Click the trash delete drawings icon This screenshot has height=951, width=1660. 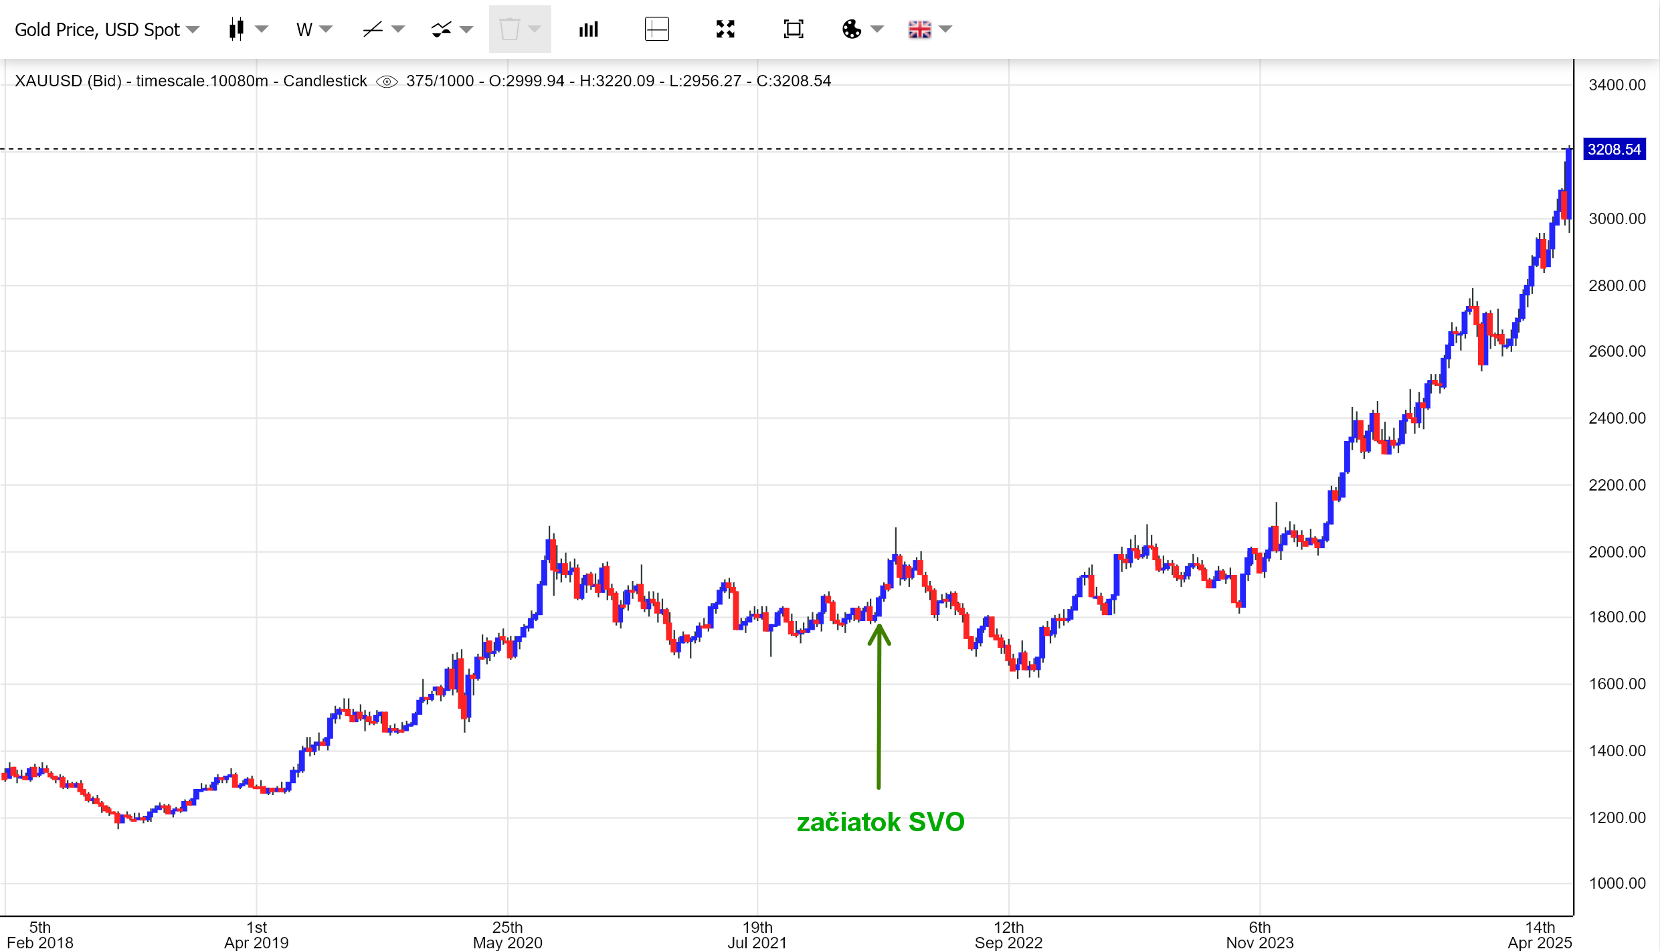pos(510,29)
